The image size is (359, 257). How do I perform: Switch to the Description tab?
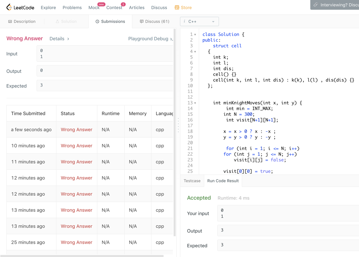22,22
